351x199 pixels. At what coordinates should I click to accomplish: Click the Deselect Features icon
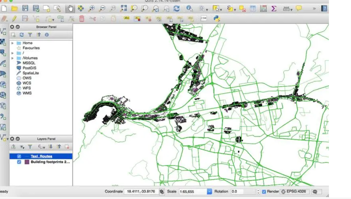pyautogui.click(x=242, y=9)
